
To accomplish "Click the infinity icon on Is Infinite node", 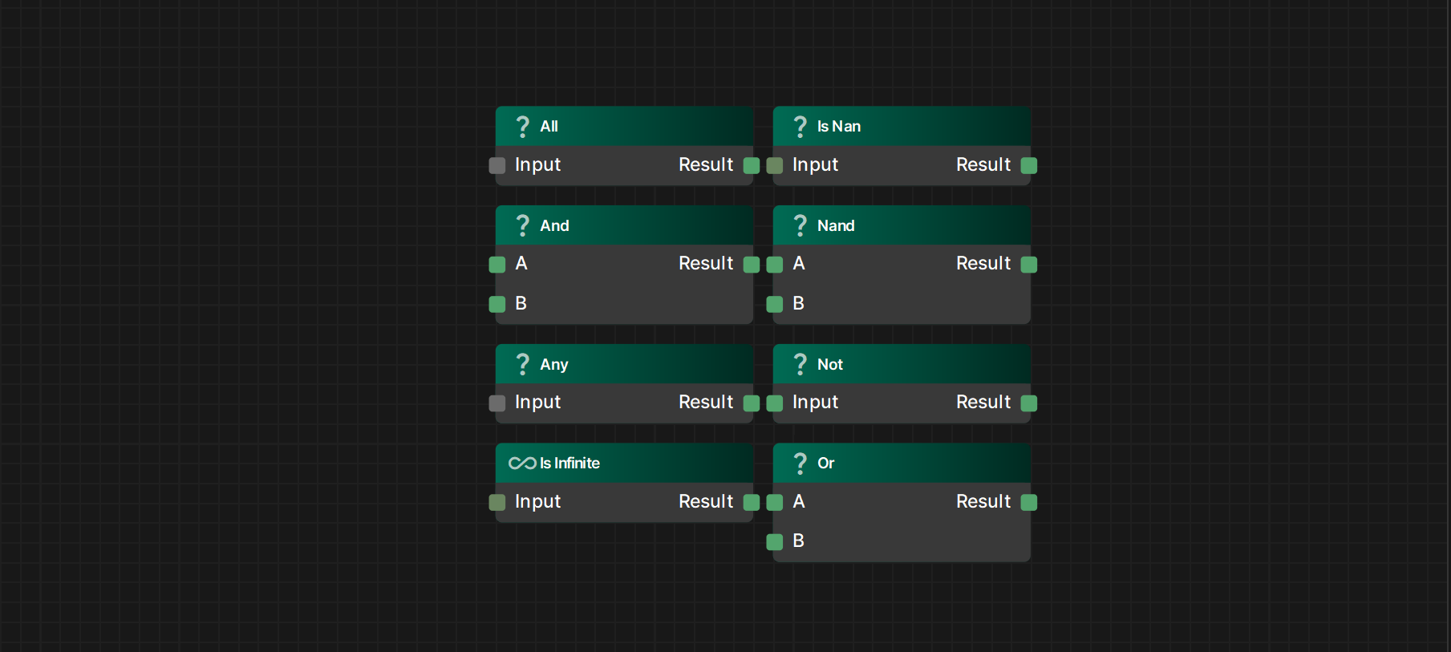I will click(x=522, y=464).
